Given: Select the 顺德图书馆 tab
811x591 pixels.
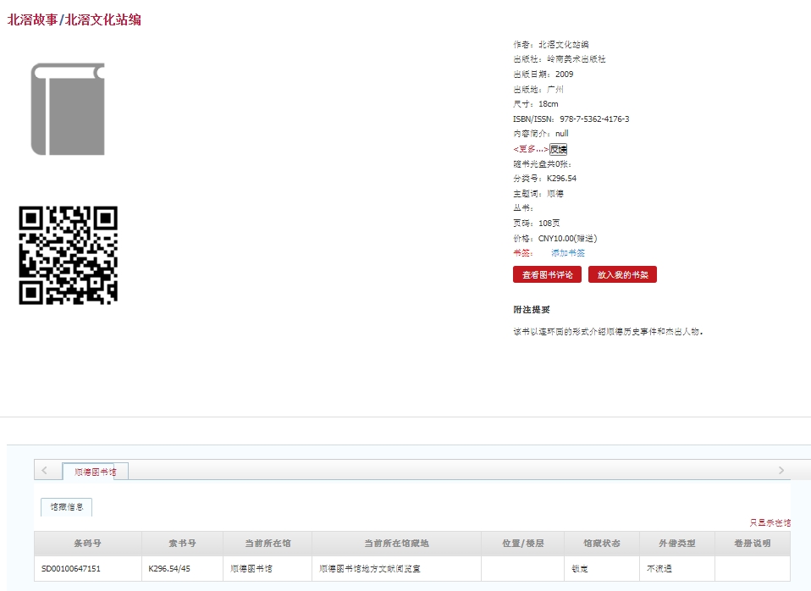Looking at the screenshot, I should 95,472.
